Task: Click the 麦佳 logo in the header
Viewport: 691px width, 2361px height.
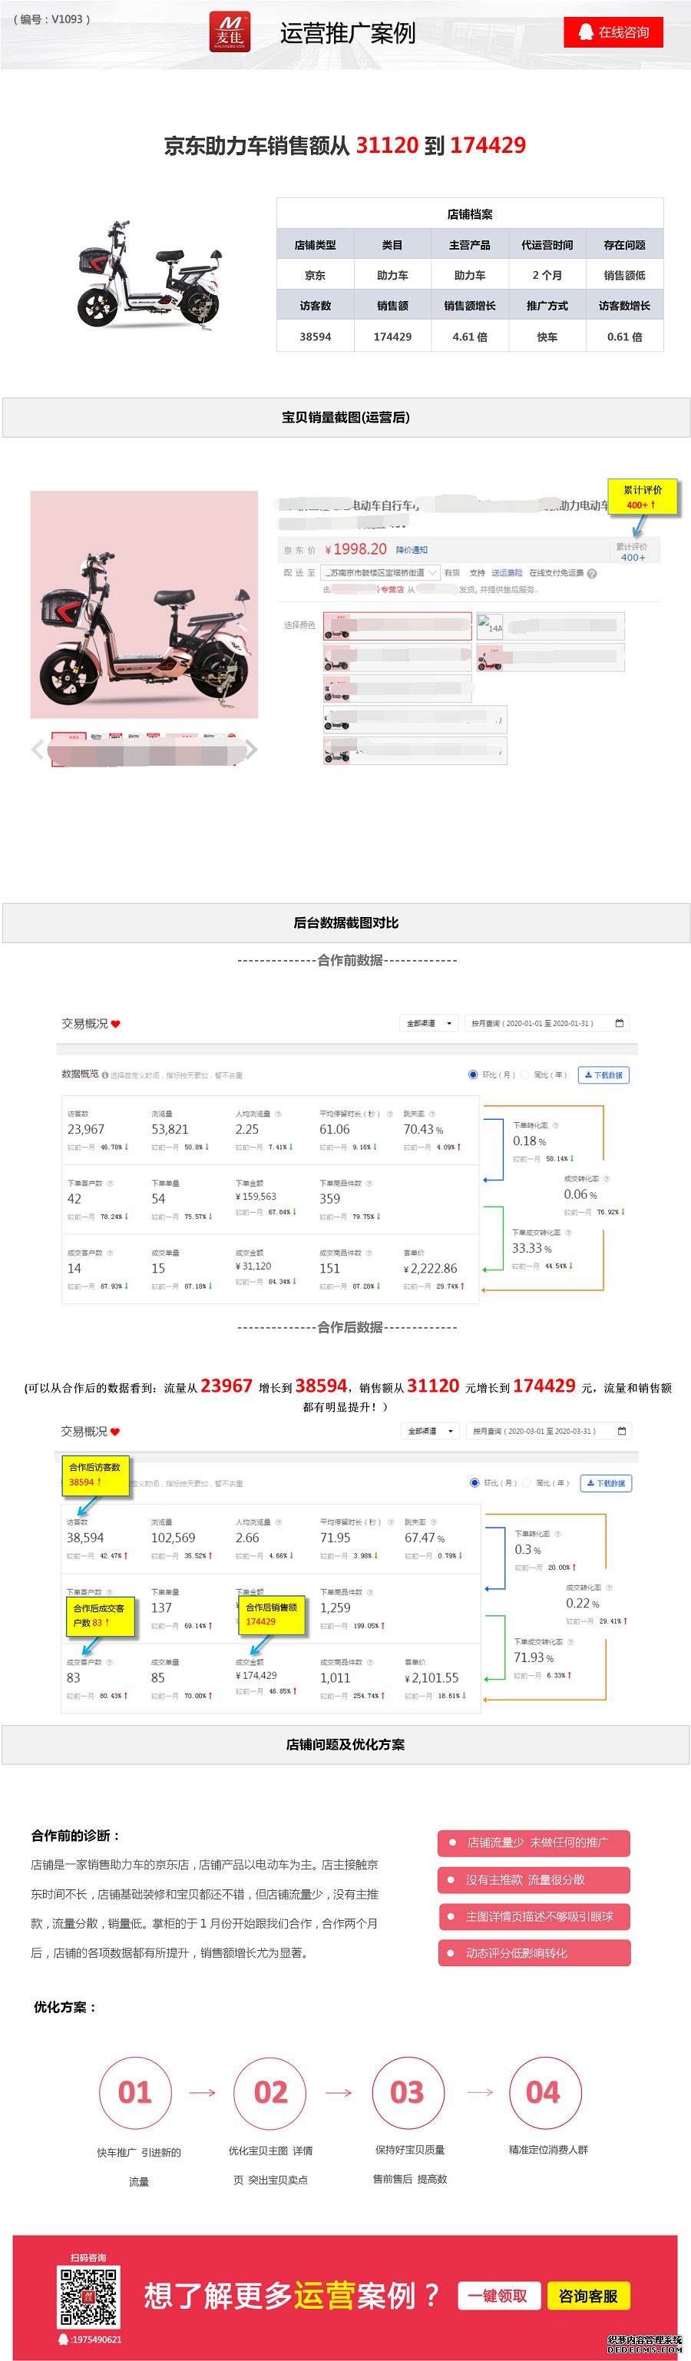Action: pos(229,32)
